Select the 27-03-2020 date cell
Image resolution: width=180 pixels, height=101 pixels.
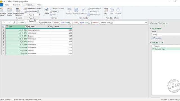coord(17,54)
